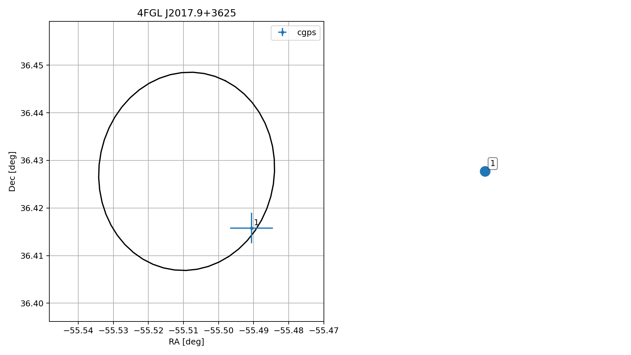The image size is (631, 355).
Task: Click the cgps data point on the plot
Action: coord(252,228)
